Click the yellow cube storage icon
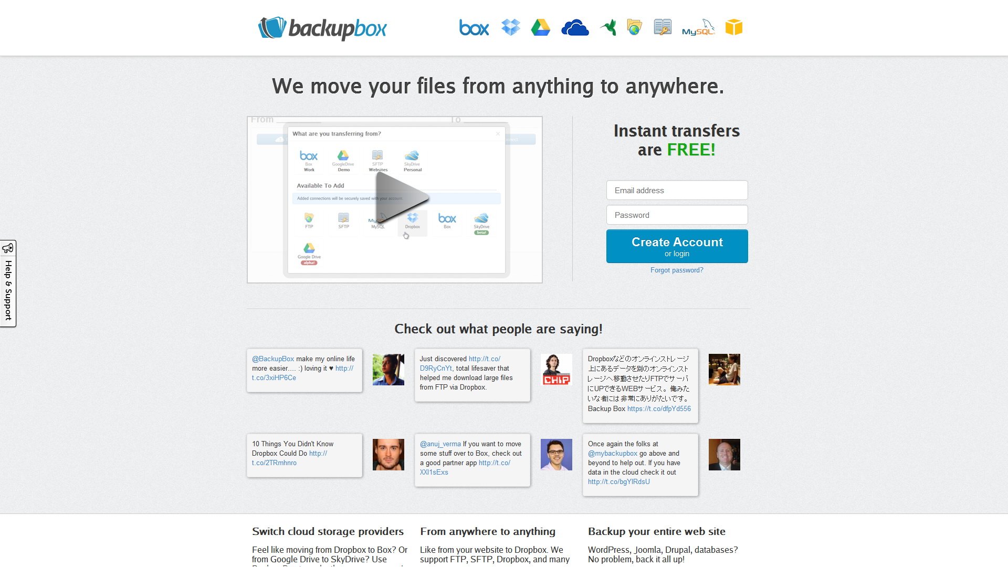The image size is (1008, 567). [734, 28]
